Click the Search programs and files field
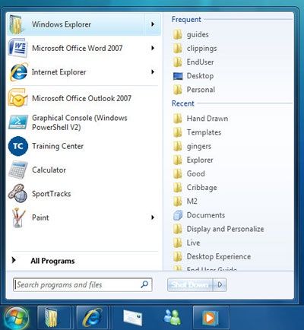This screenshot has height=330, width=304. tap(83, 284)
